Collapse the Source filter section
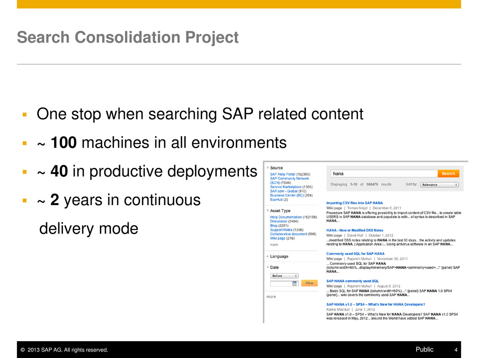This screenshot has height=358, width=478. [267, 168]
